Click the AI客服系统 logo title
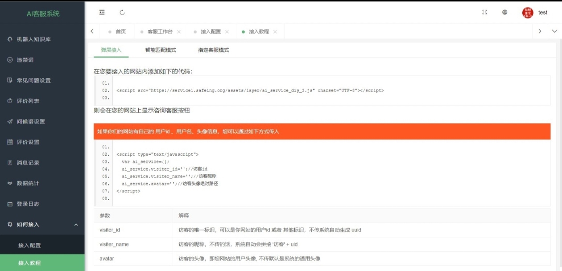The height and width of the screenshot is (271, 562). coord(43,13)
